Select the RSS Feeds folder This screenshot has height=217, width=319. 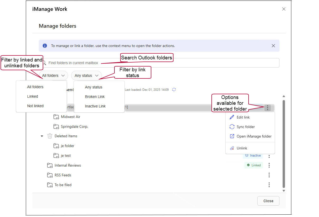[x=63, y=175]
